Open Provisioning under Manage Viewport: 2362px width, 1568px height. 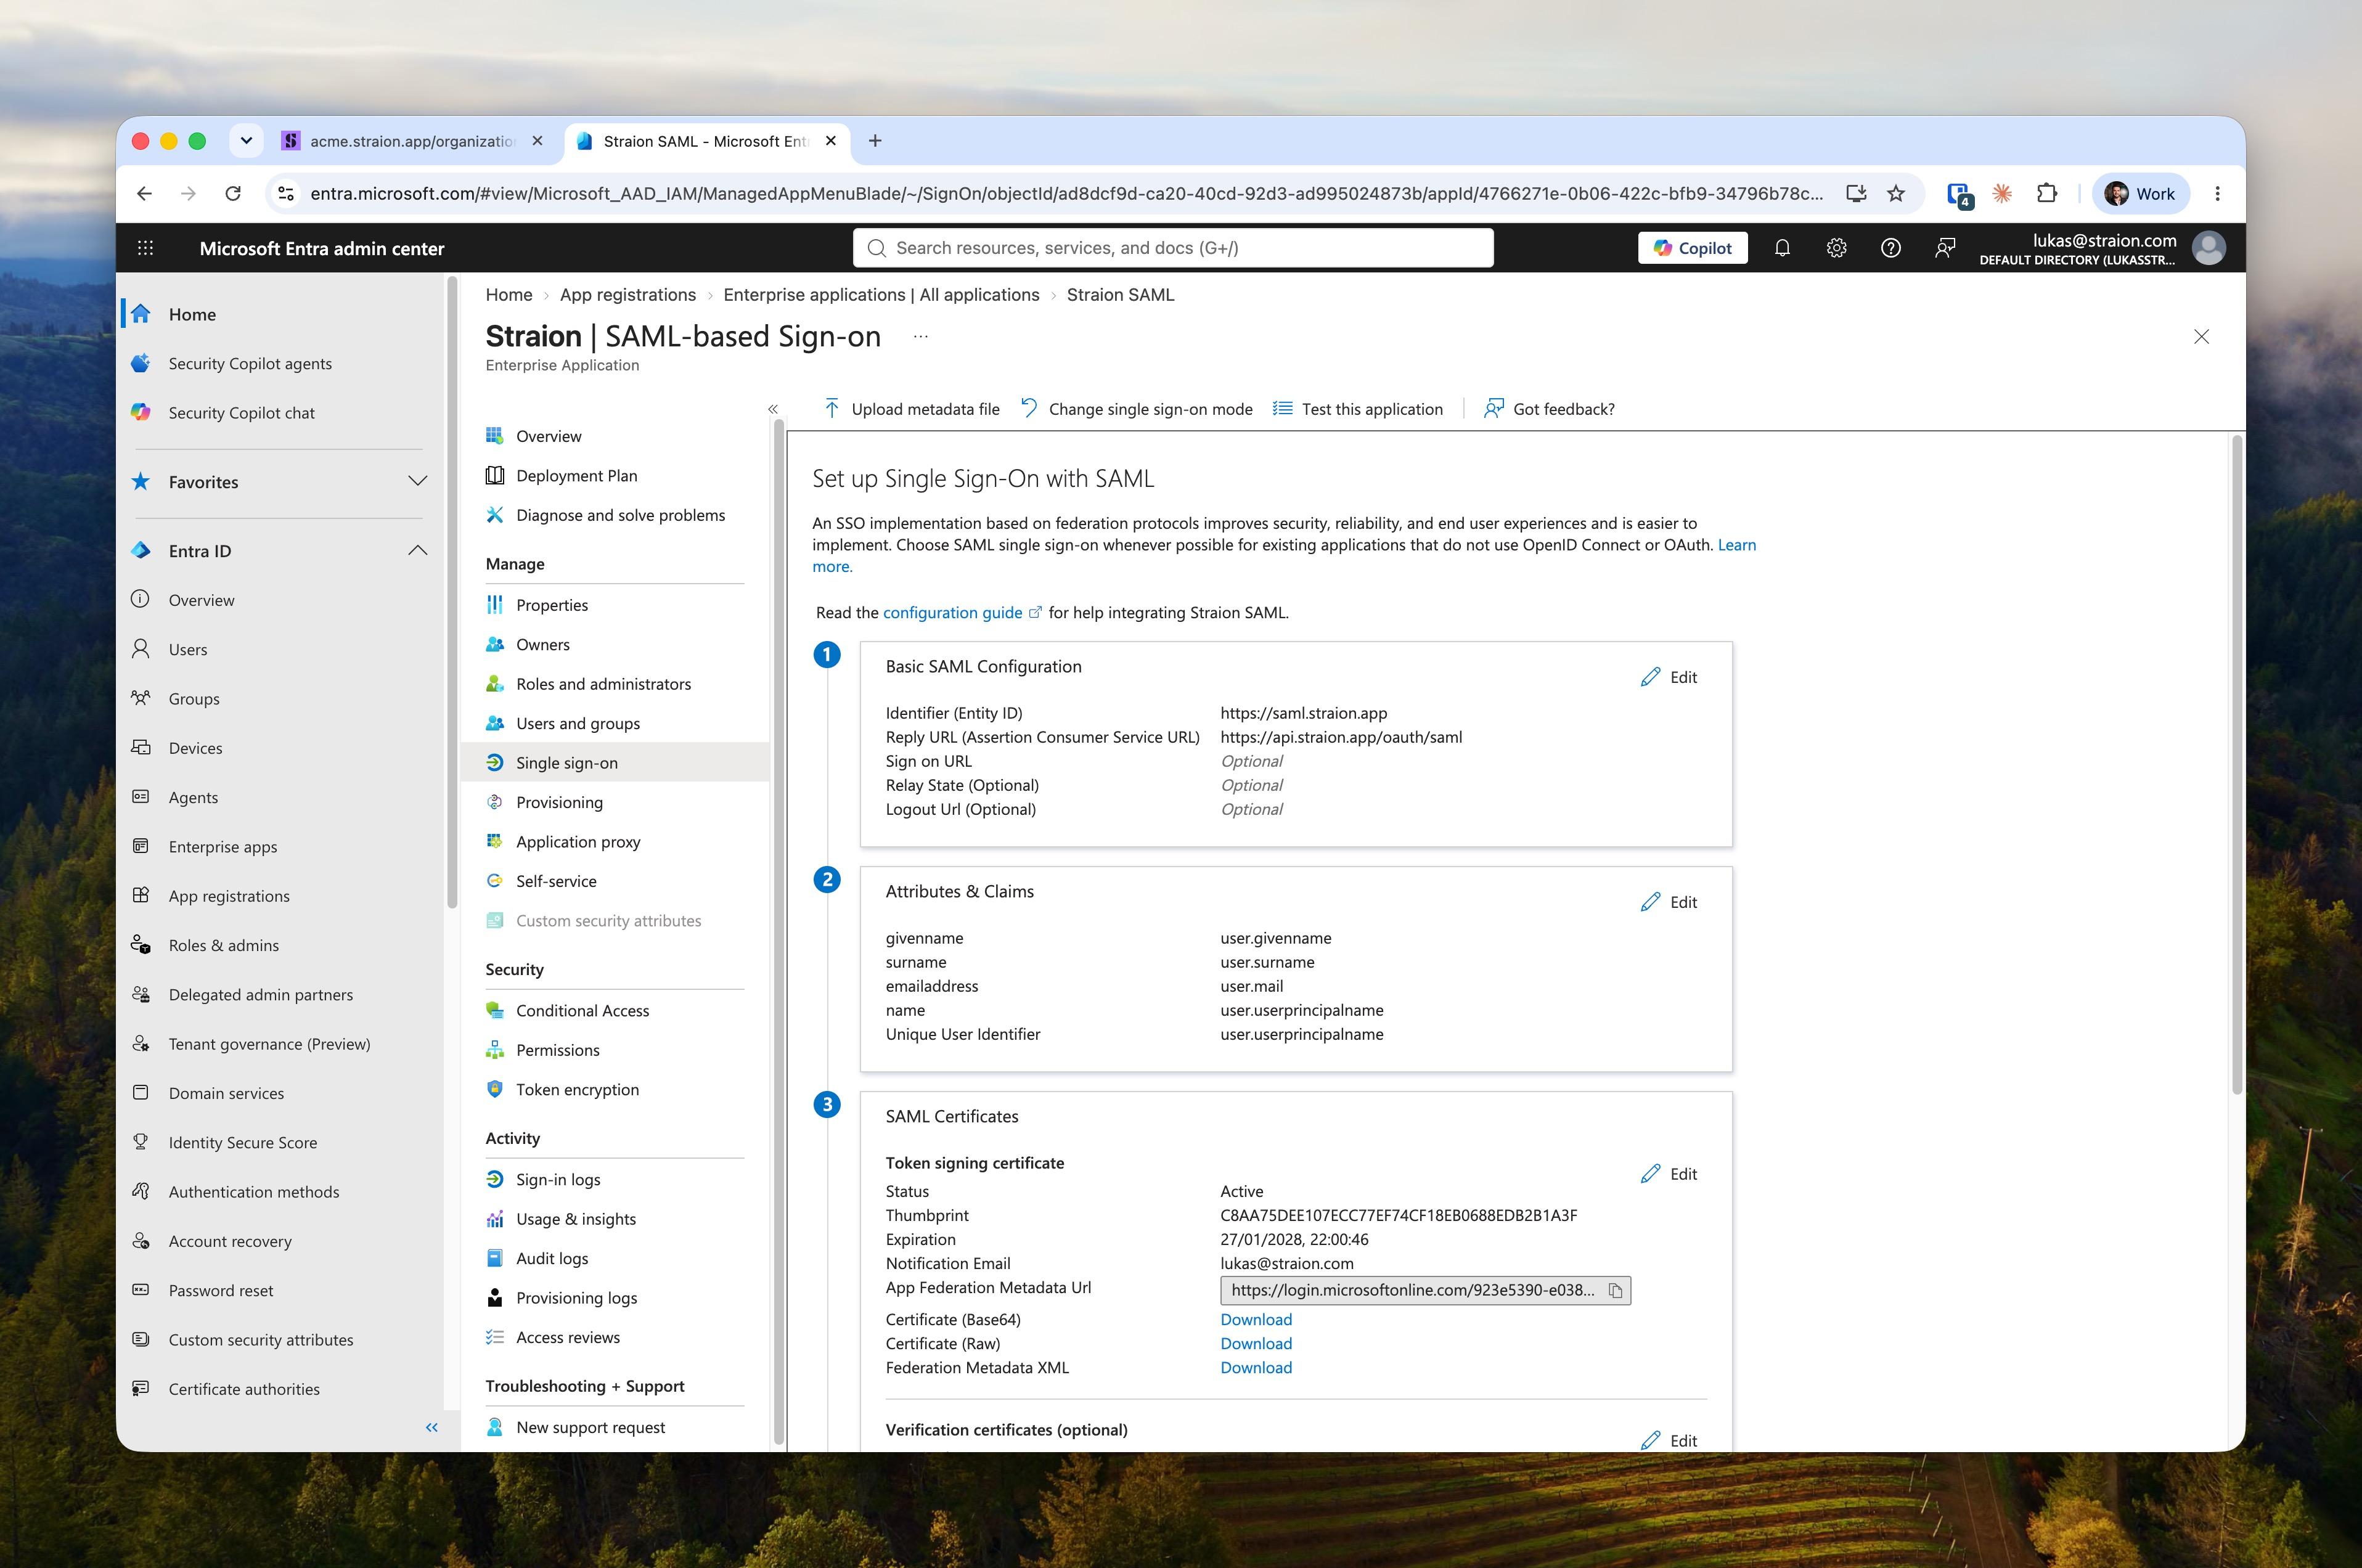560,803
